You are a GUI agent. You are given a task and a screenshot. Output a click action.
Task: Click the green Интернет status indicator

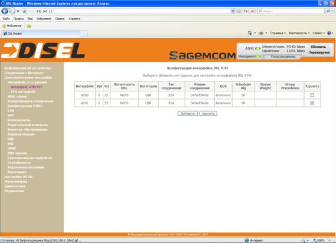[258, 56]
